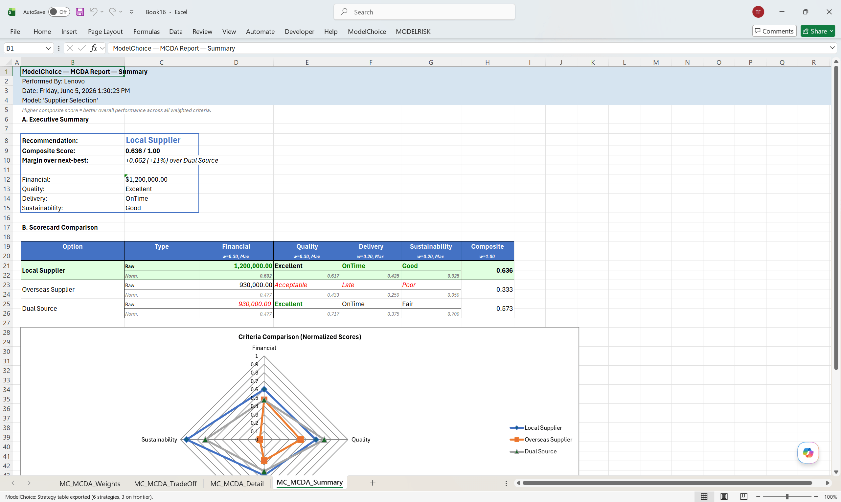Click the Page Layout view icon
Image resolution: width=841 pixels, height=502 pixels.
click(724, 497)
